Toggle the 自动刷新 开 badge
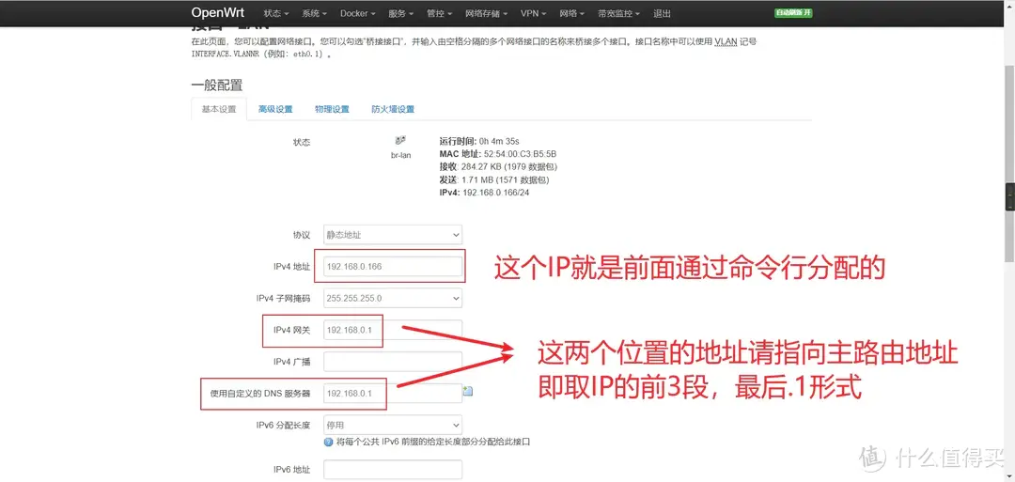 [x=793, y=13]
